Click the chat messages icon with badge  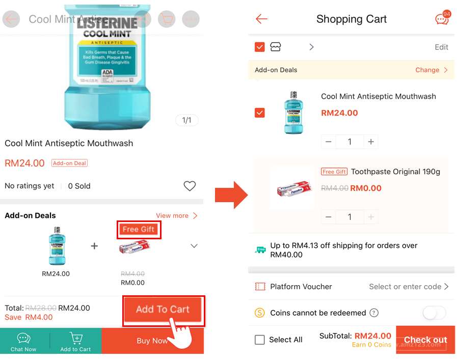442,19
